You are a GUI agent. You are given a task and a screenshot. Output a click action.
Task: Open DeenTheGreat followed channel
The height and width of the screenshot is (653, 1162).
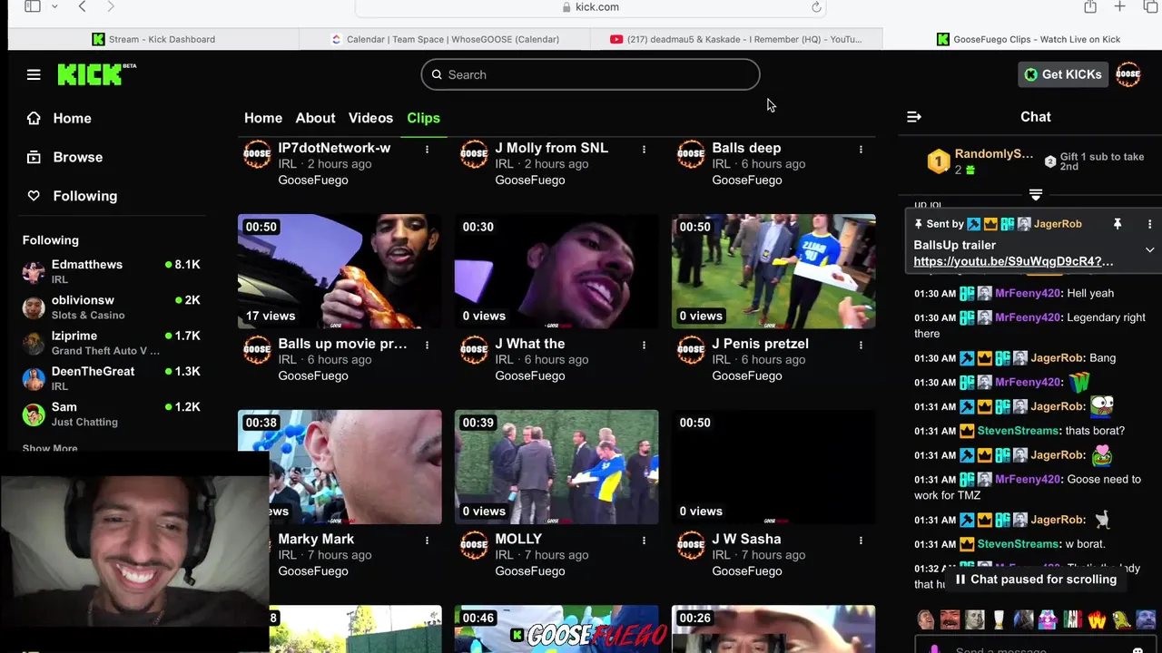[112, 378]
